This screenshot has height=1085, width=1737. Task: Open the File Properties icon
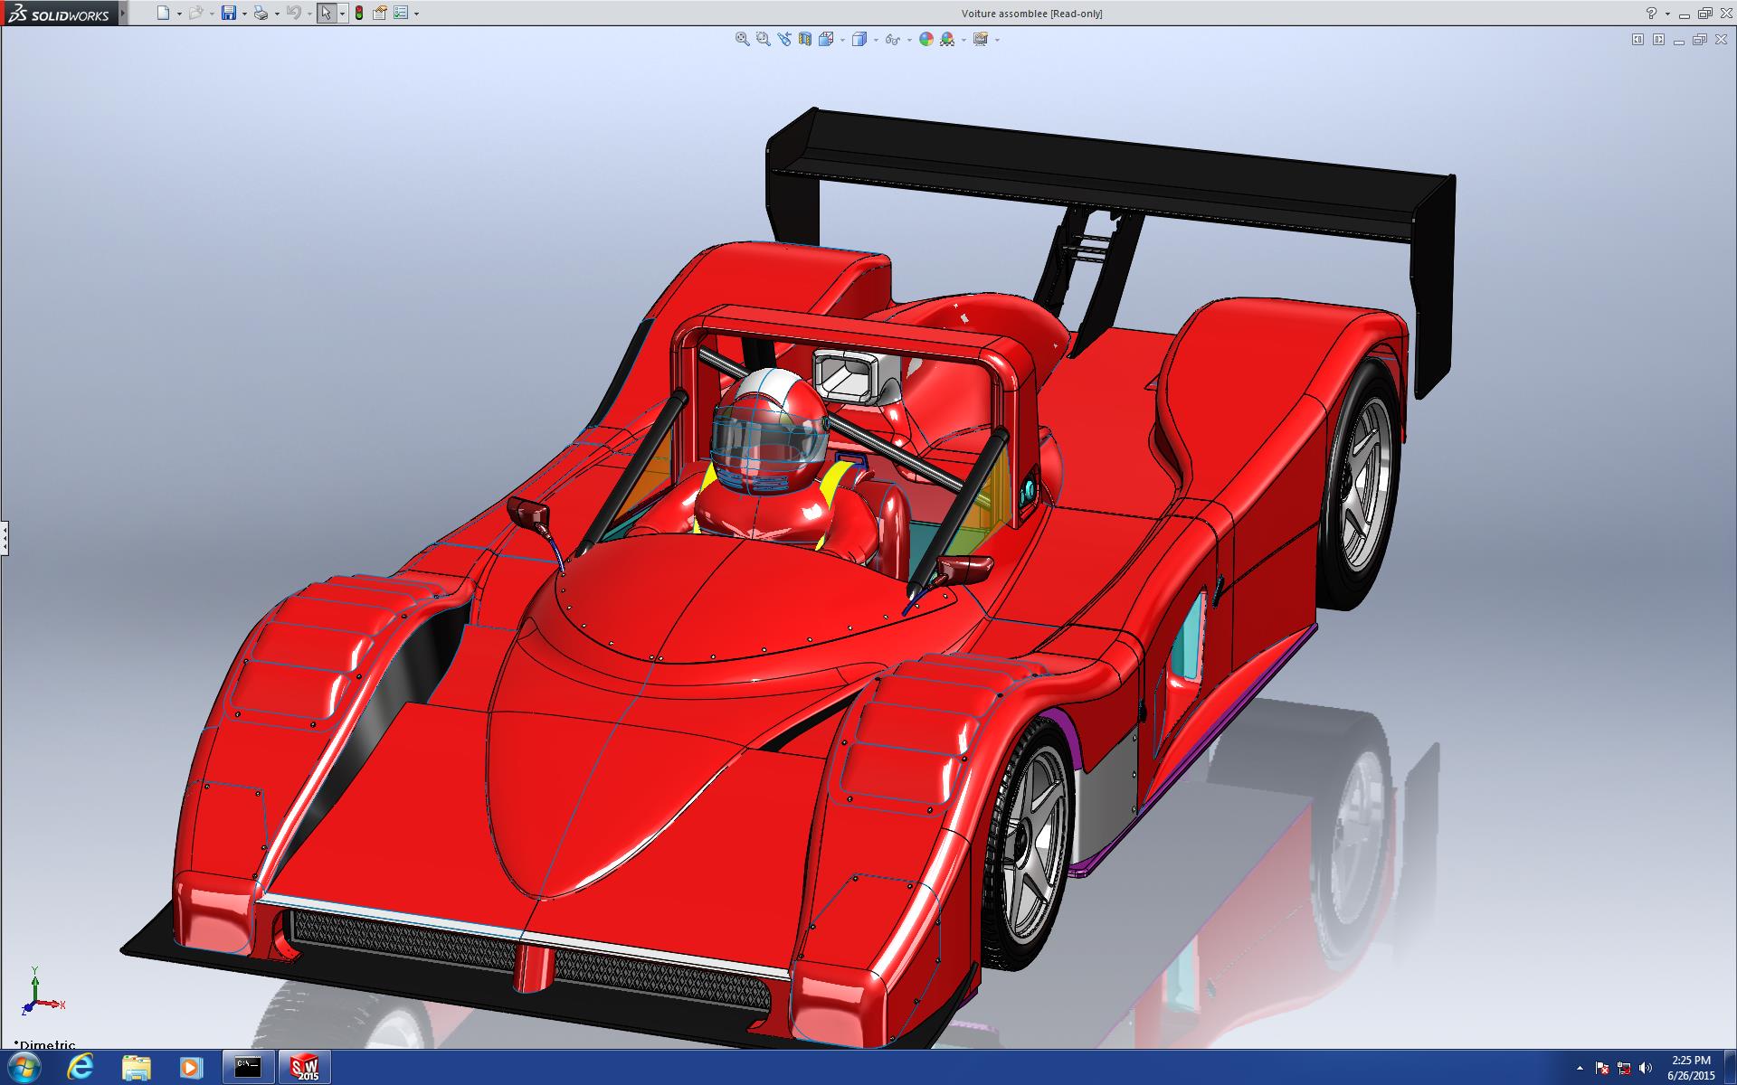pos(380,13)
